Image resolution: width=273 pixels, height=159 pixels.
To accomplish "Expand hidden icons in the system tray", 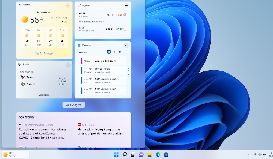I will pos(249,154).
